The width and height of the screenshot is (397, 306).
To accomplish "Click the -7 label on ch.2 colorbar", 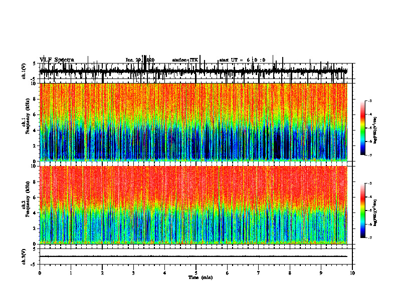I will 370,237.
